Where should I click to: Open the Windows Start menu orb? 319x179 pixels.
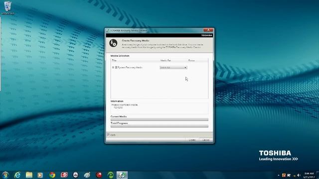[5, 175]
